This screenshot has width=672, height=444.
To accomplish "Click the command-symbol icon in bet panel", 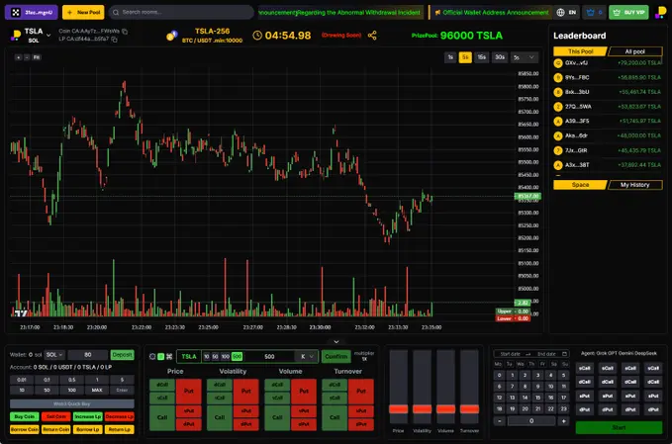I will pyautogui.click(x=169, y=356).
